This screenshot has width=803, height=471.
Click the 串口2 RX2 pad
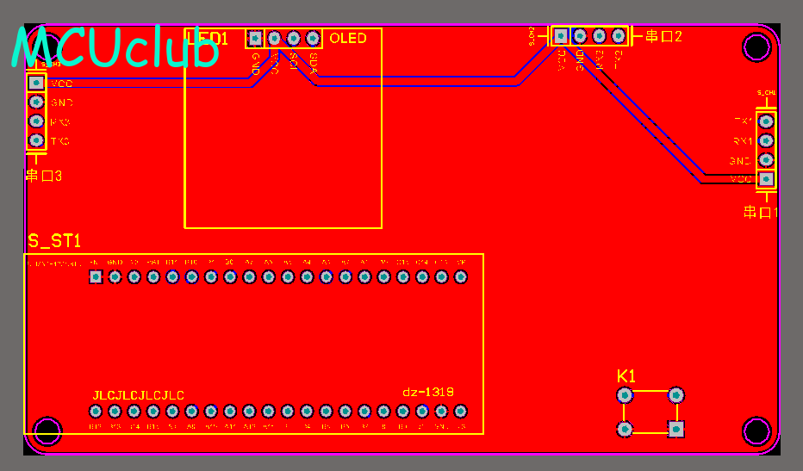599,36
